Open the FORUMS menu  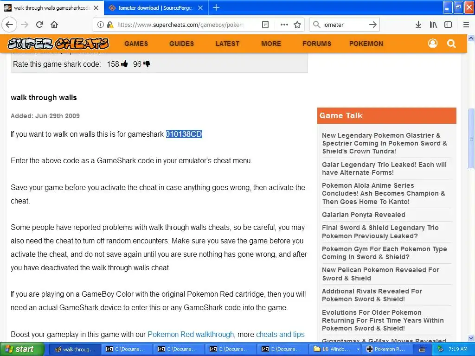(x=316, y=44)
